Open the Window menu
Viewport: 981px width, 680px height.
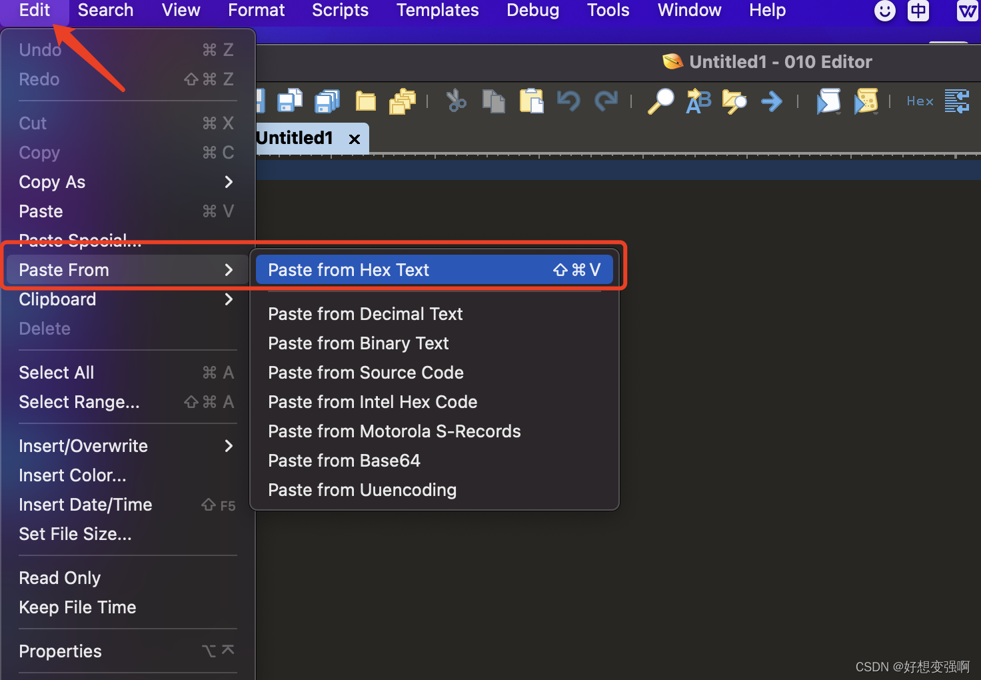(x=689, y=10)
